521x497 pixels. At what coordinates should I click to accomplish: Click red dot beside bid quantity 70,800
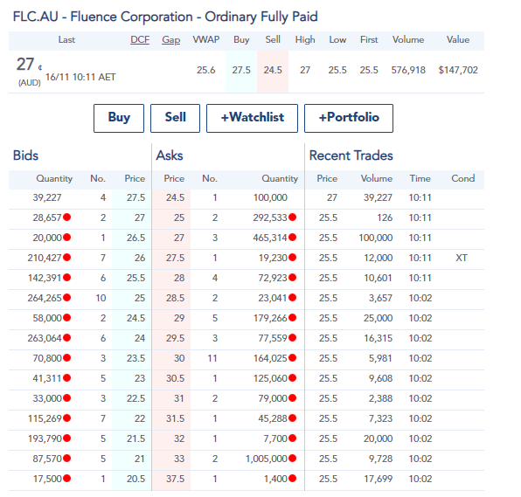(66, 358)
